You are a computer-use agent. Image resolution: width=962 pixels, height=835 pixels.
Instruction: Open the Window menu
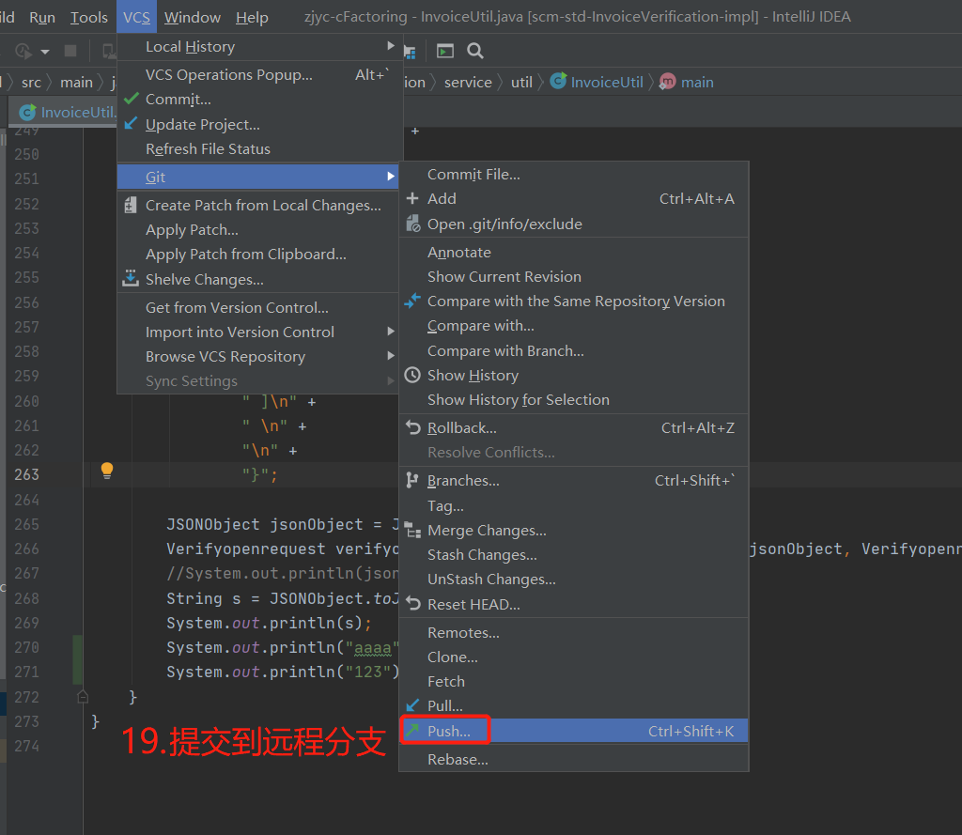click(192, 17)
